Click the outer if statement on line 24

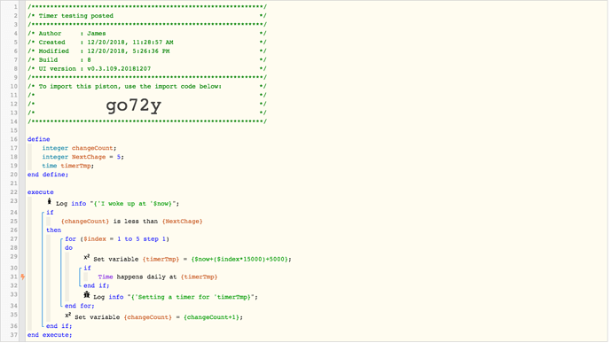click(50, 213)
